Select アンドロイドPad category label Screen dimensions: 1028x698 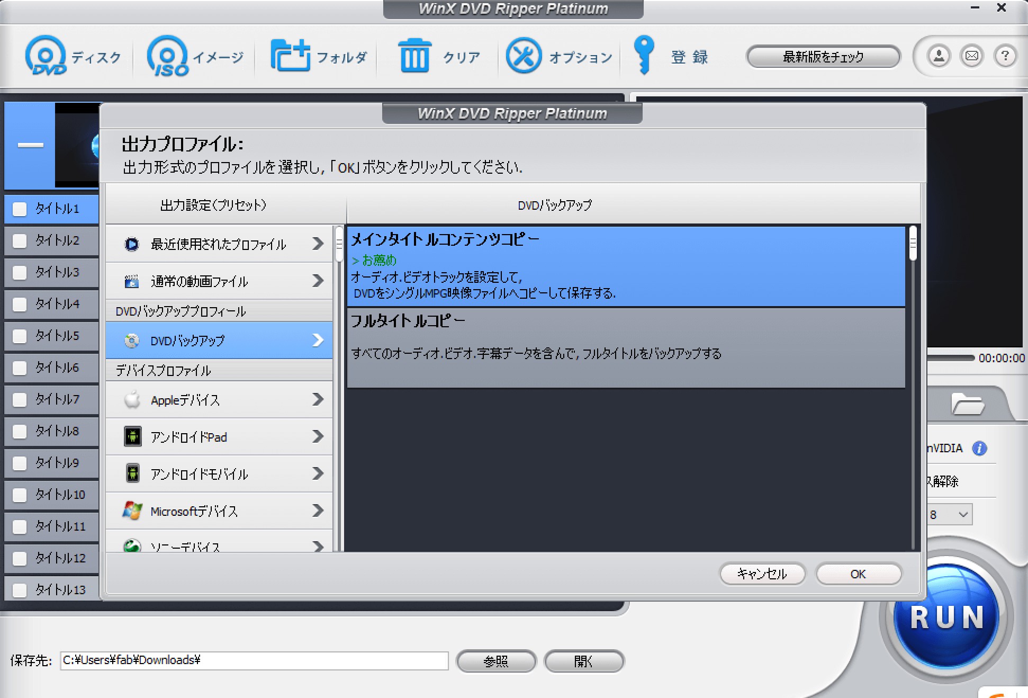[188, 437]
